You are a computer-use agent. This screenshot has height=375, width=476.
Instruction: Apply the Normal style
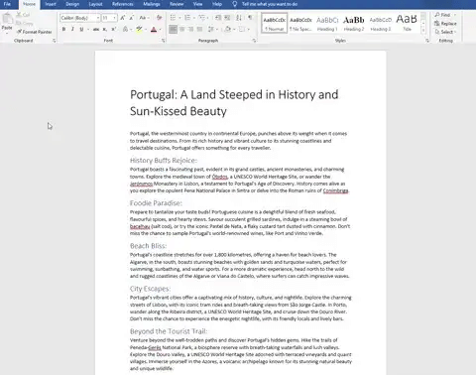275,23
